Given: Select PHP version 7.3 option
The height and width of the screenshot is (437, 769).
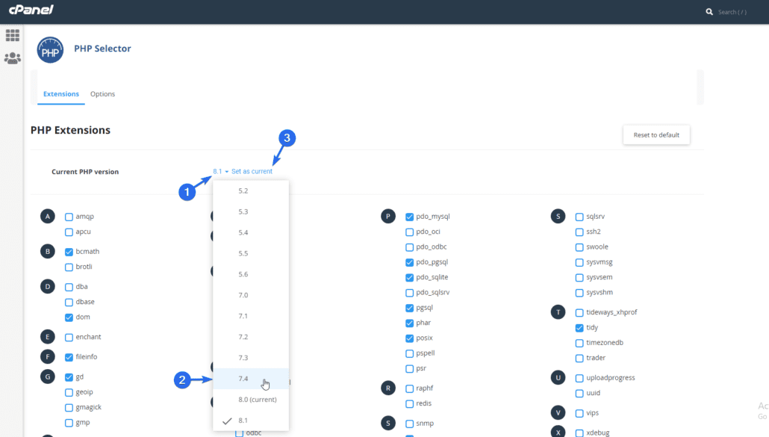Looking at the screenshot, I should 251,358.
